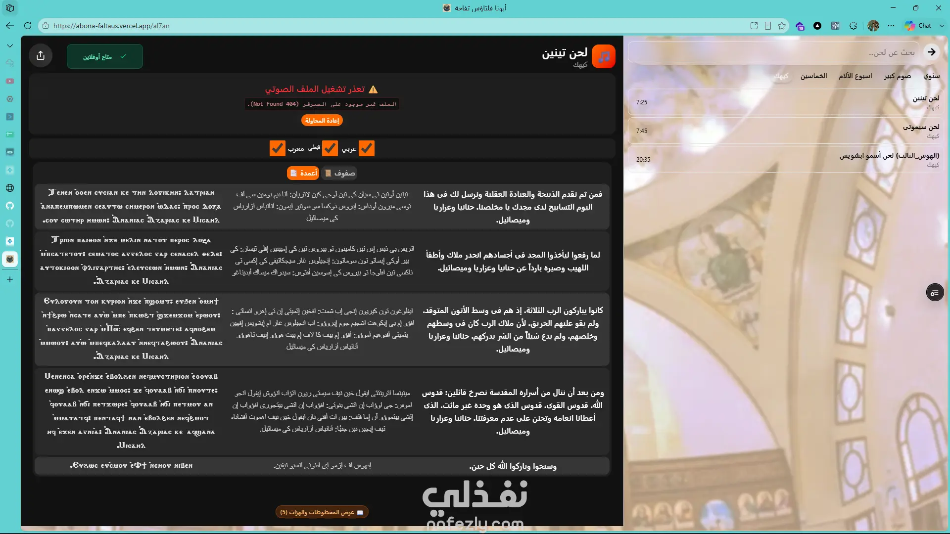This screenshot has height=534, width=950.
Task: Switch to the globe icon sidebar tab
Action: pos(10,188)
